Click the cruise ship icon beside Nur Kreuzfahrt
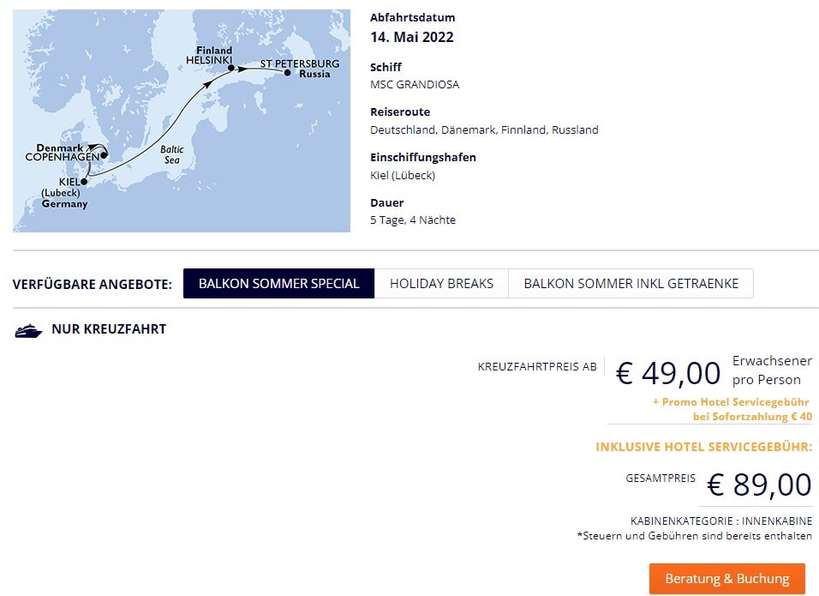The width and height of the screenshot is (819, 596). pyautogui.click(x=28, y=330)
